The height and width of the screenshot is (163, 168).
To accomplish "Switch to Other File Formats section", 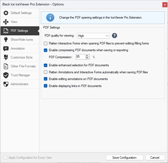I will point(20,66).
